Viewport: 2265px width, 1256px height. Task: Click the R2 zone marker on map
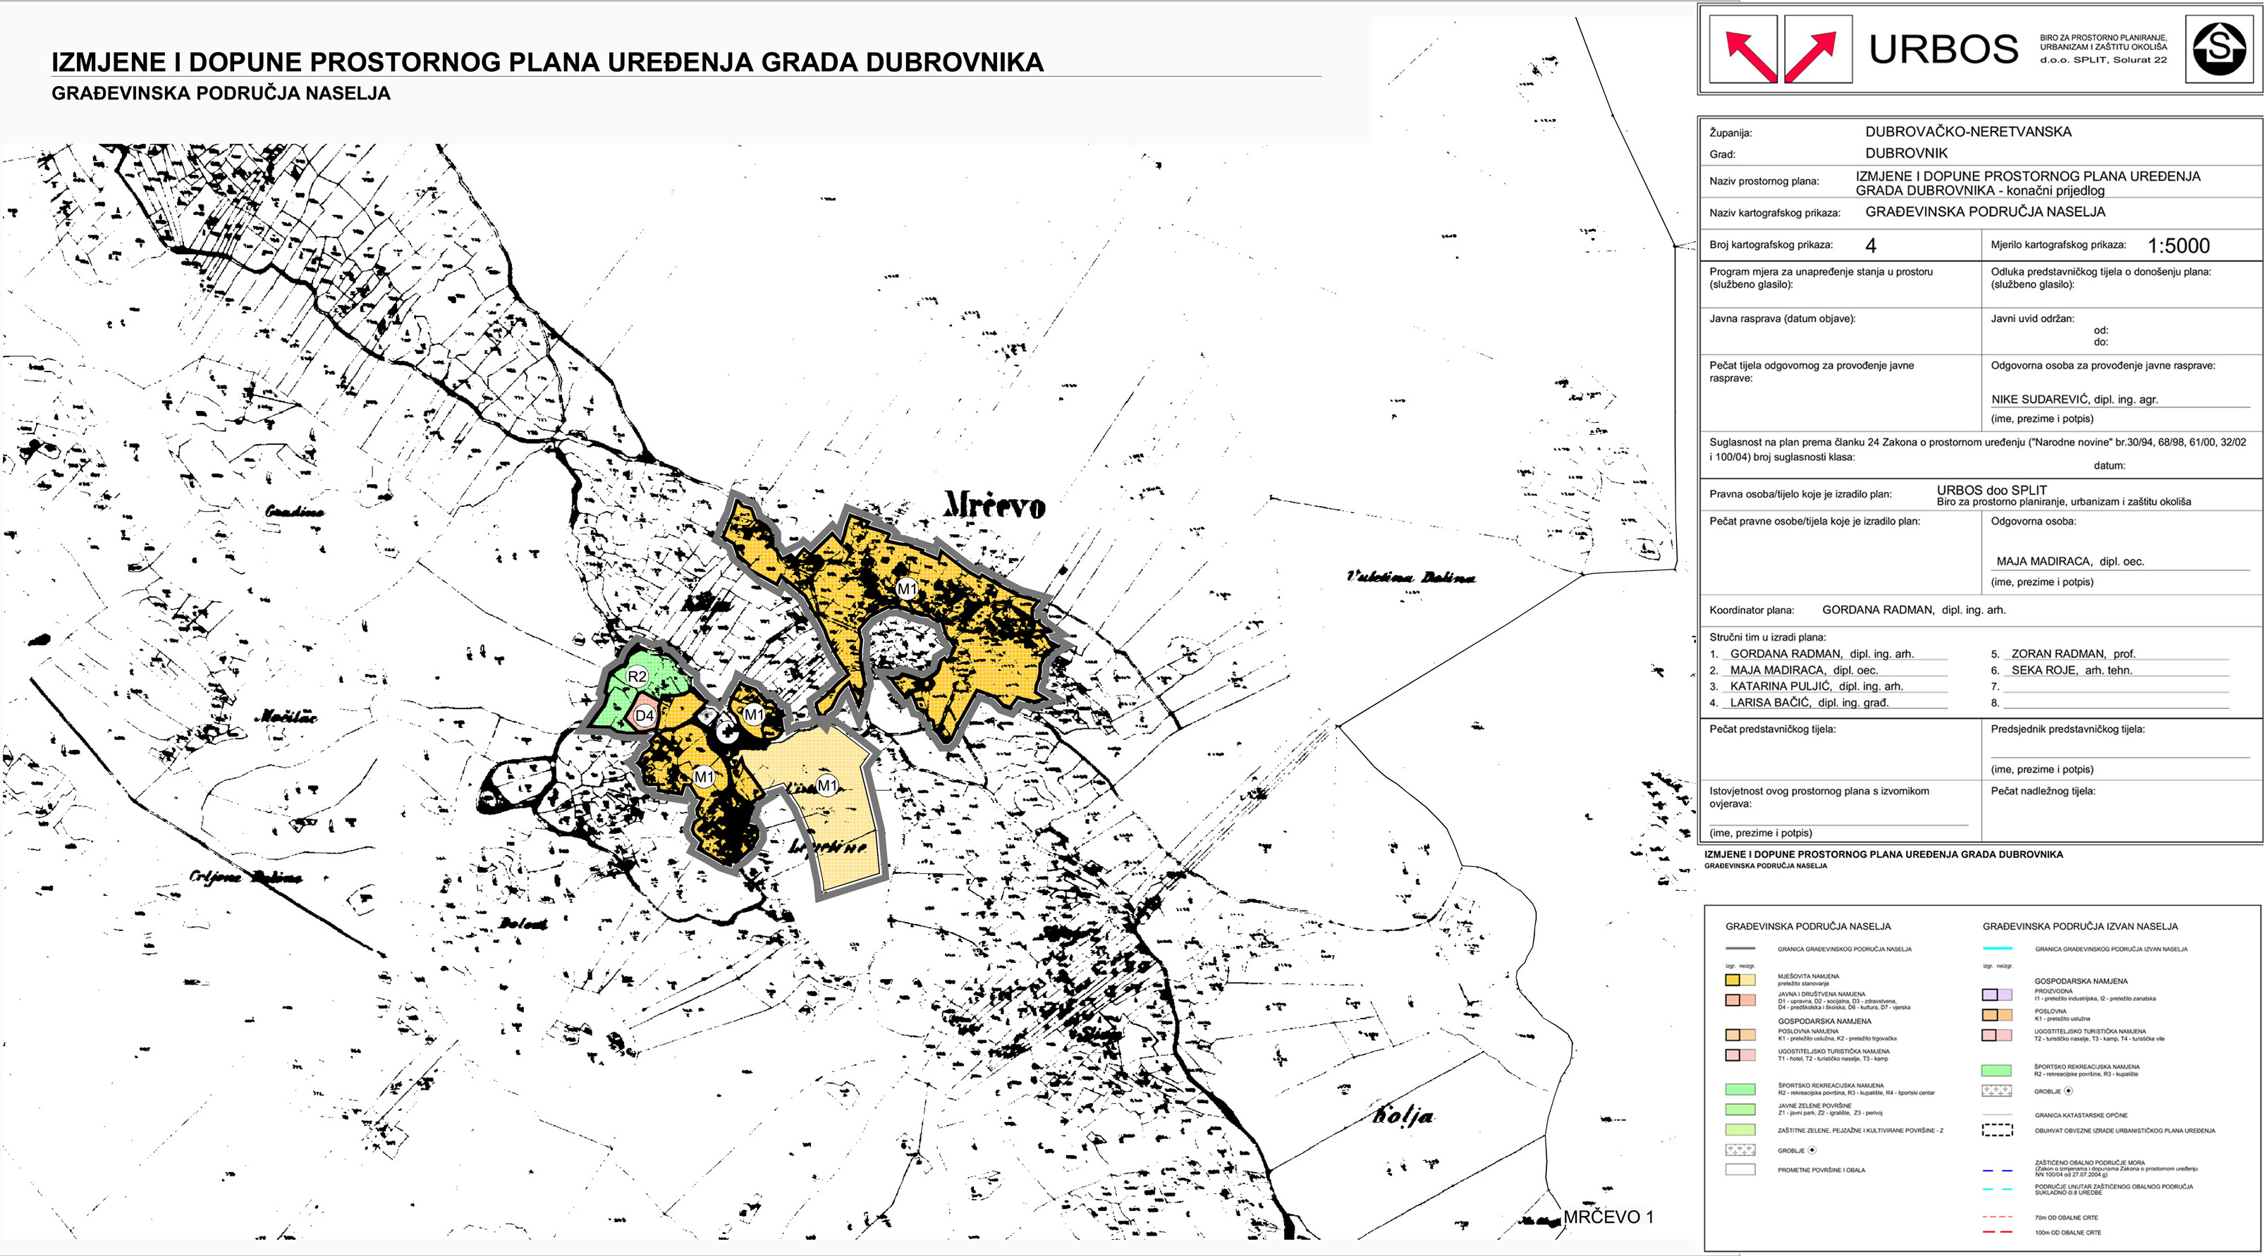click(637, 676)
